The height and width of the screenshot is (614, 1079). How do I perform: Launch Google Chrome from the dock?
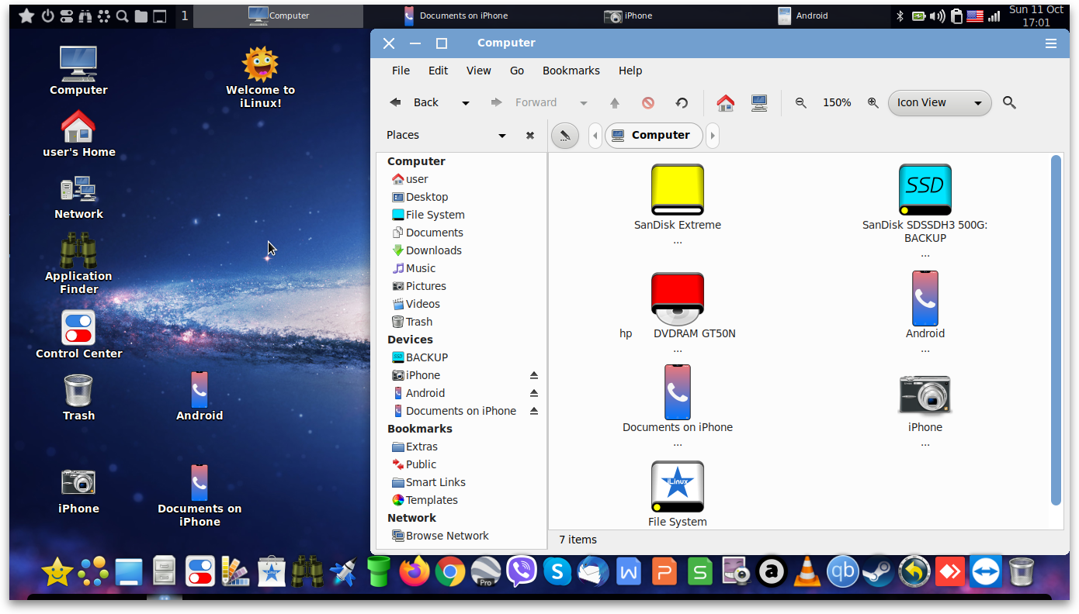click(x=450, y=572)
